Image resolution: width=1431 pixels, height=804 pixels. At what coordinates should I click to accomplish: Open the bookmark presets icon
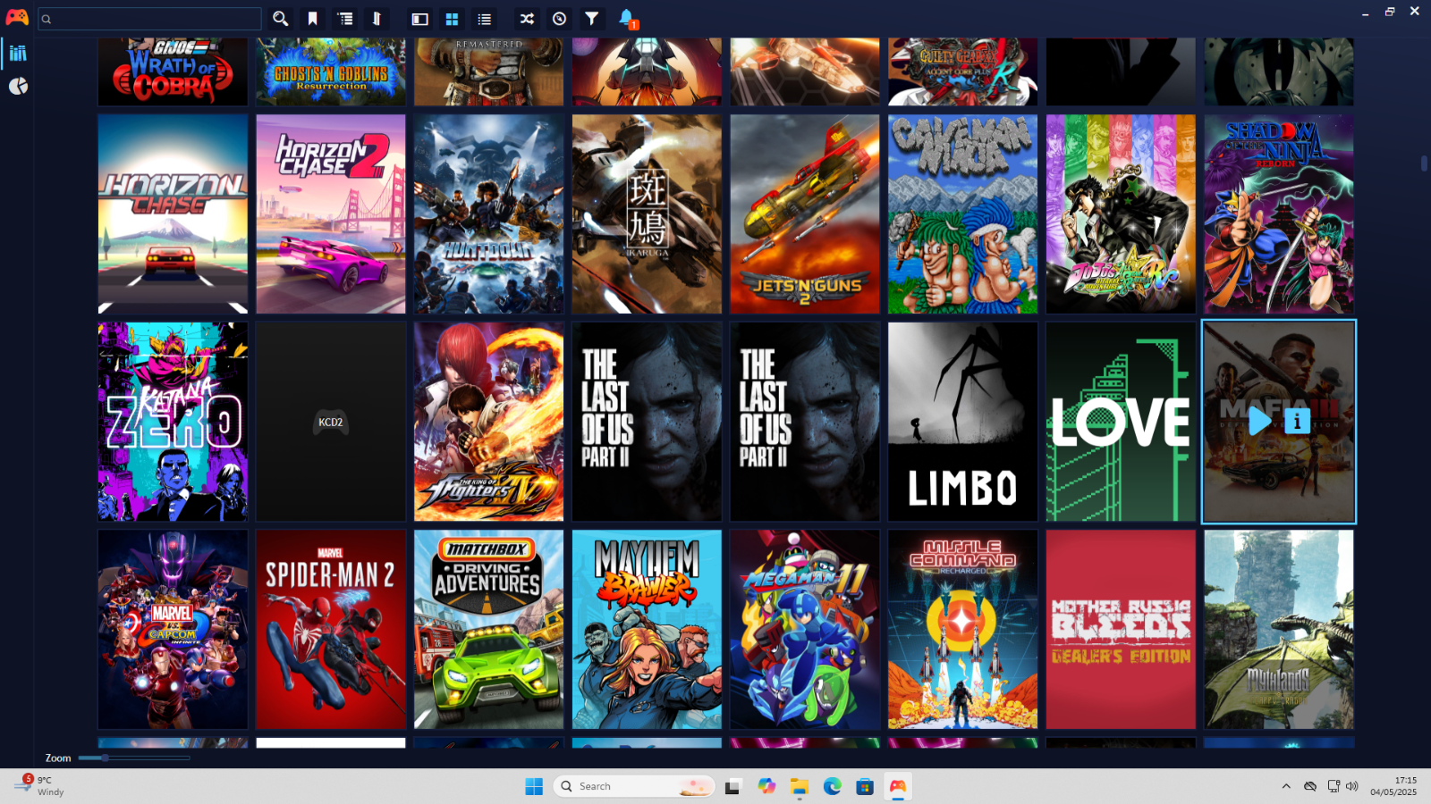[x=313, y=19]
